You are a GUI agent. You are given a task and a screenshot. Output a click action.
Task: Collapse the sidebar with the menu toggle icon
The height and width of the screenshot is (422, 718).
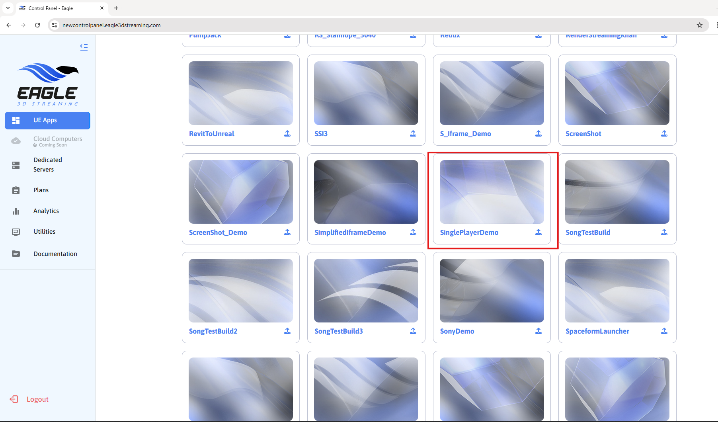click(84, 47)
